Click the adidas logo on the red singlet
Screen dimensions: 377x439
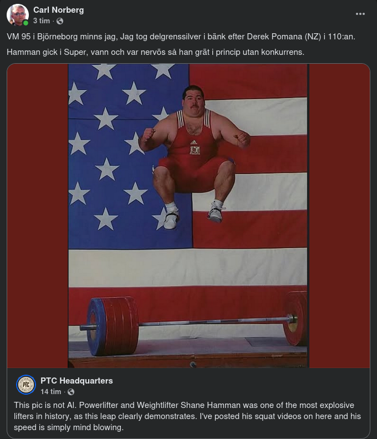tap(193, 142)
